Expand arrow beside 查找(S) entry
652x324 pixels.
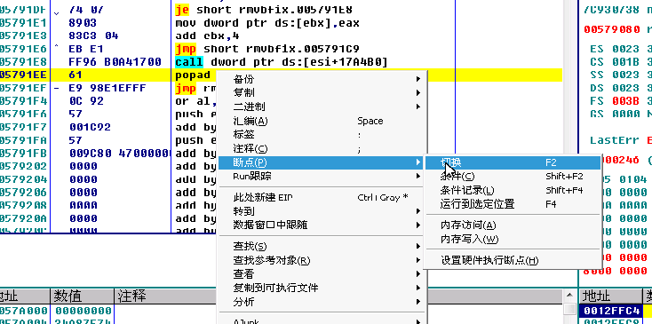417,246
